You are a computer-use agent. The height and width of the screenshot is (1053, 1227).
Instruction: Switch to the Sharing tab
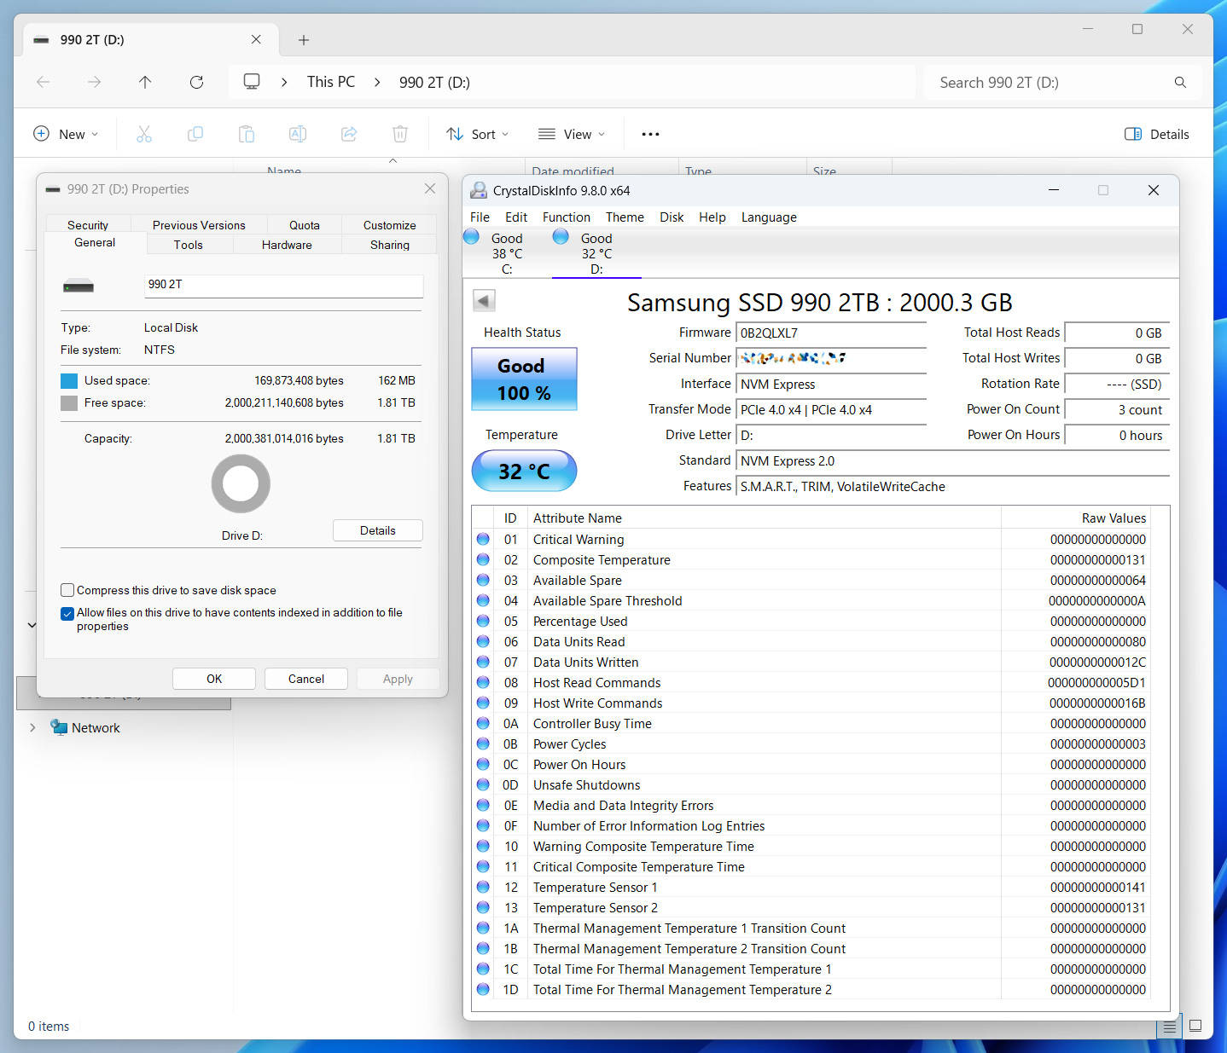pos(390,245)
